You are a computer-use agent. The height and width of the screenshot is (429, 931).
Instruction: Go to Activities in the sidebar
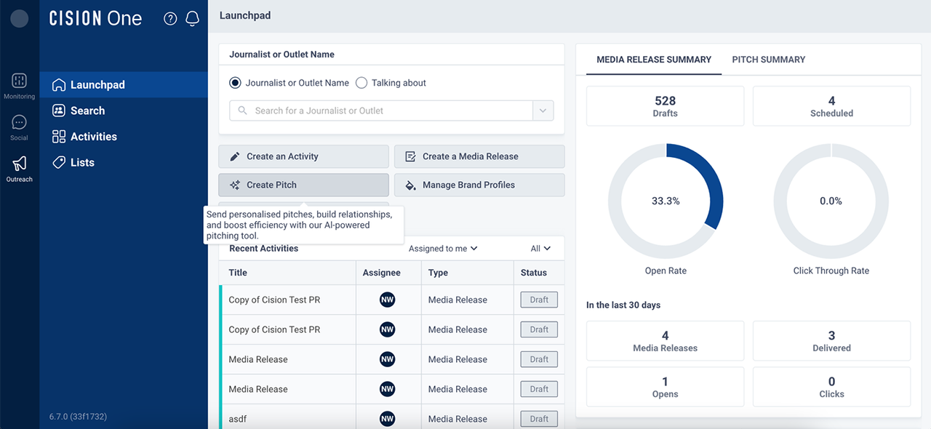[x=93, y=137]
